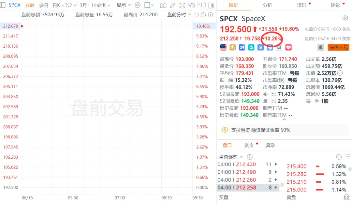Open info icon beside 盘前逐笔

250,157
